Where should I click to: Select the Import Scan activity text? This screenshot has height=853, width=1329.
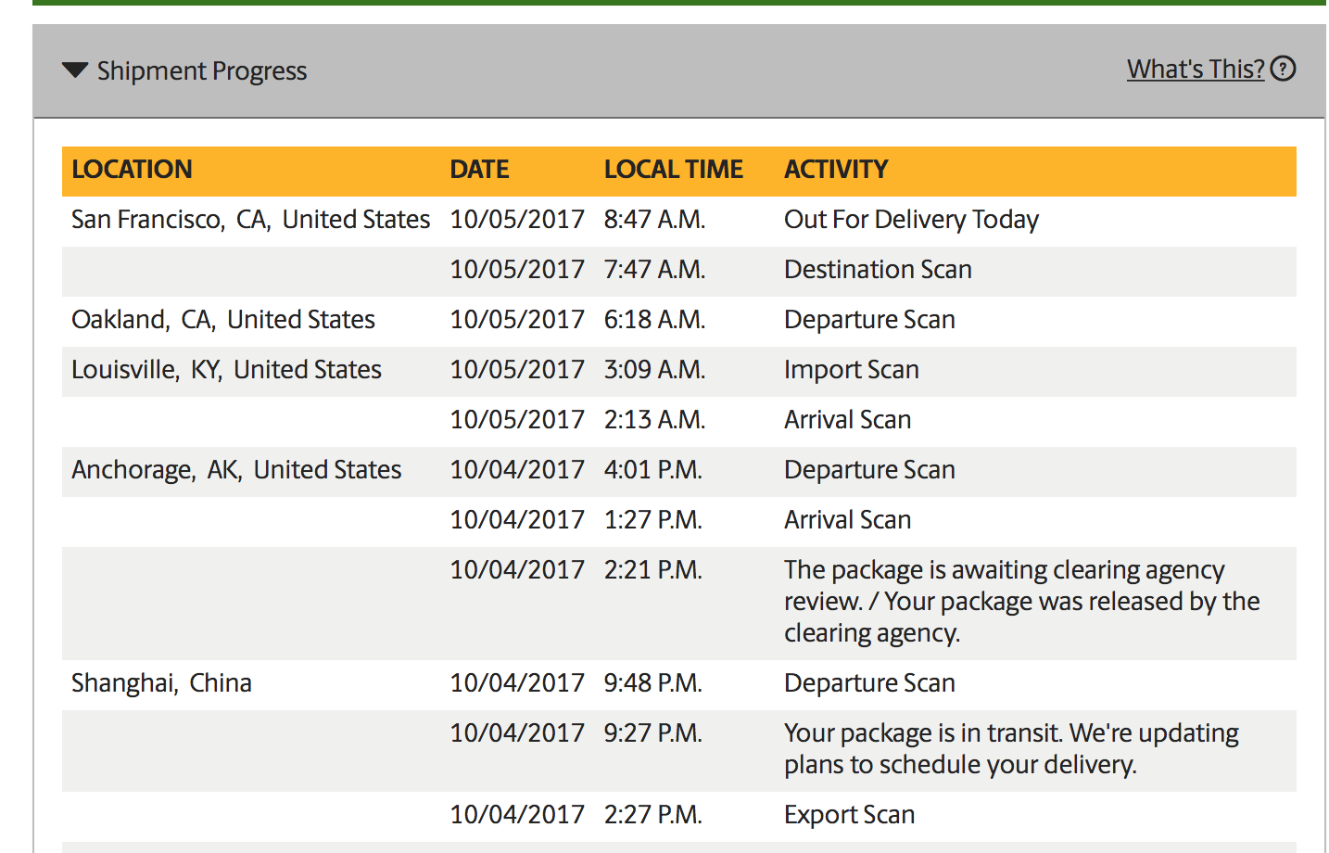pyautogui.click(x=851, y=370)
